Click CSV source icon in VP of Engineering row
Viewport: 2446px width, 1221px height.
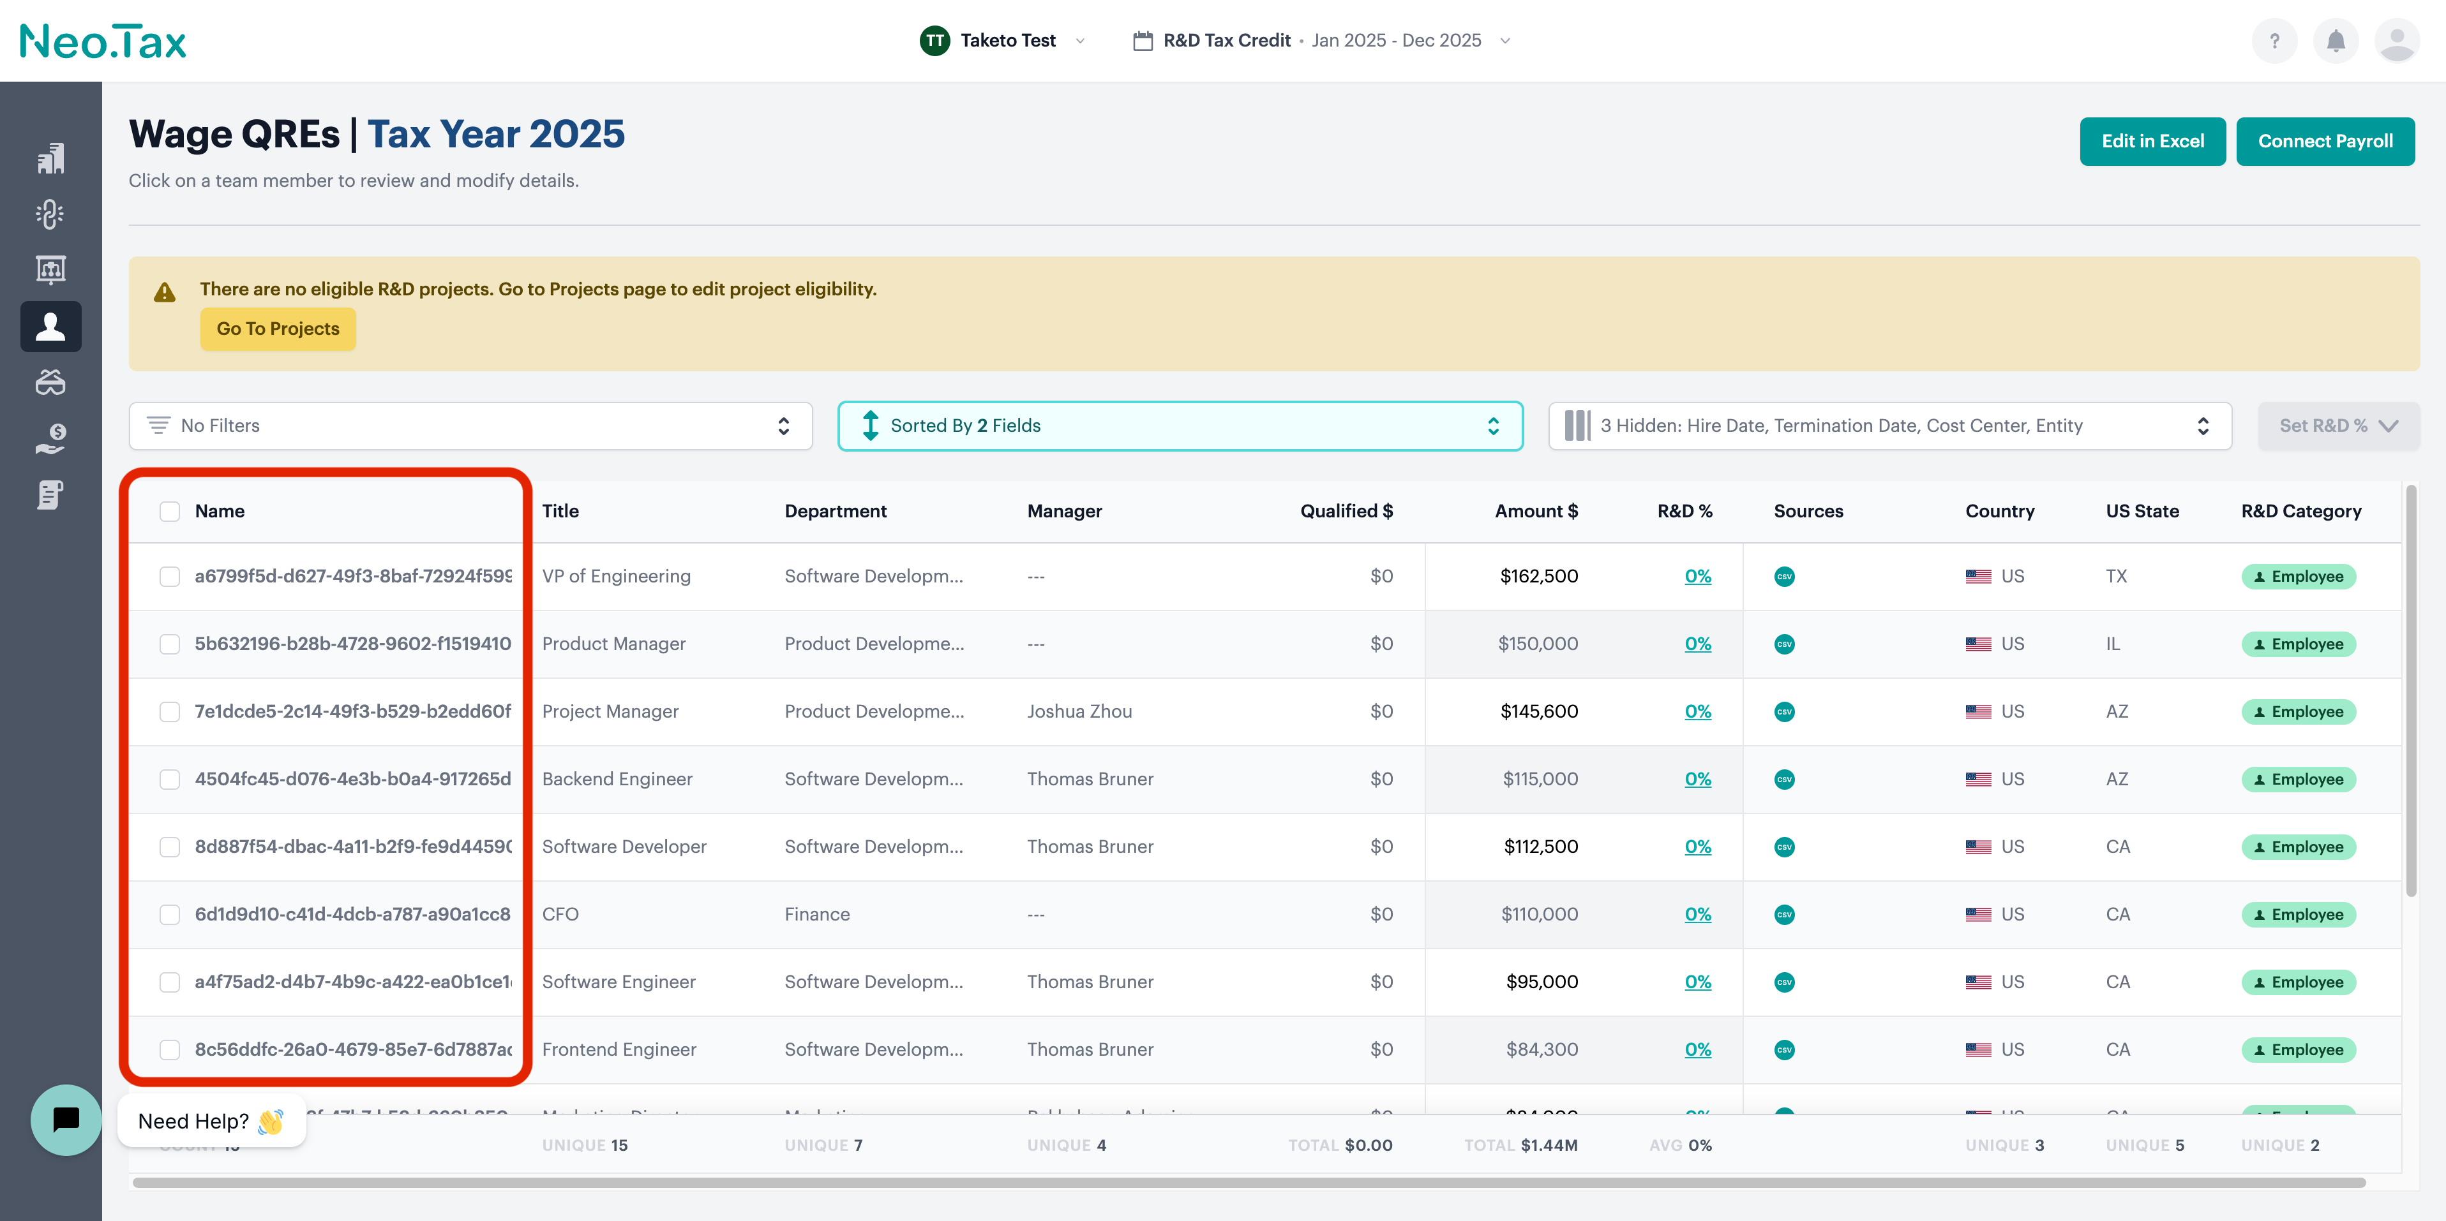pyautogui.click(x=1784, y=576)
